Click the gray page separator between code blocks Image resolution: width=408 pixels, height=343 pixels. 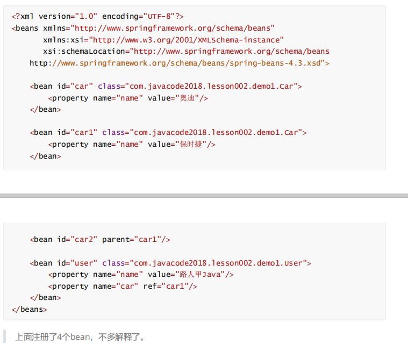204,196
